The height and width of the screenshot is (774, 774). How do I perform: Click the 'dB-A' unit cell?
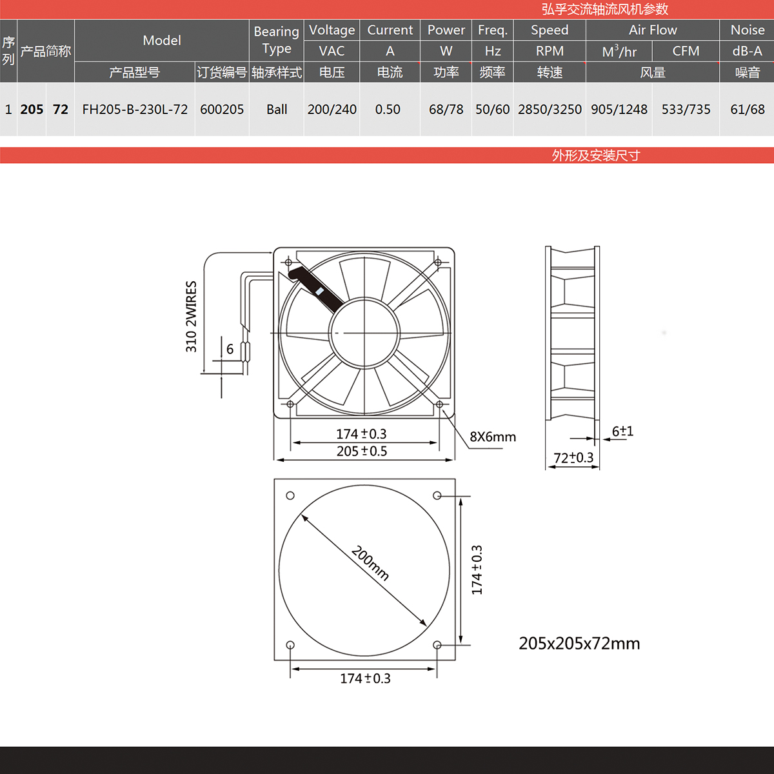click(x=748, y=51)
